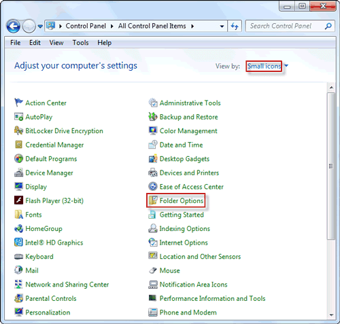Click the Administrative Tools gear icon
Screen dimensions: 340x324
[153, 103]
